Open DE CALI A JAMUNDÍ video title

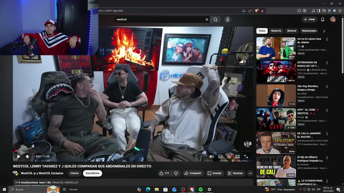point(309,135)
